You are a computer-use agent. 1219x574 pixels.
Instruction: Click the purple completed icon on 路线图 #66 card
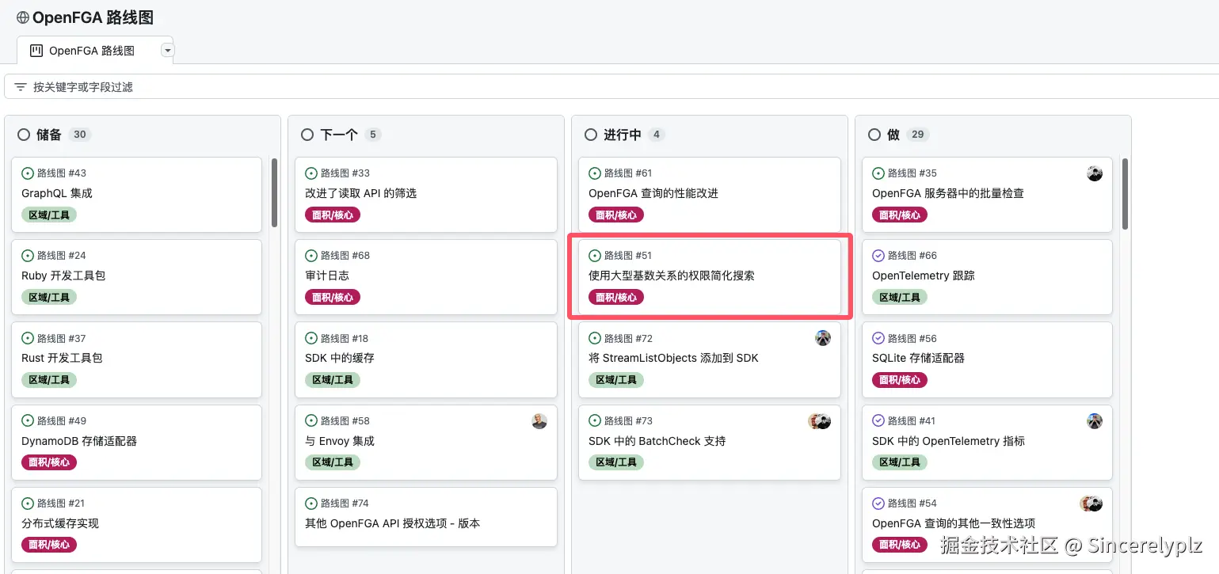click(x=878, y=255)
